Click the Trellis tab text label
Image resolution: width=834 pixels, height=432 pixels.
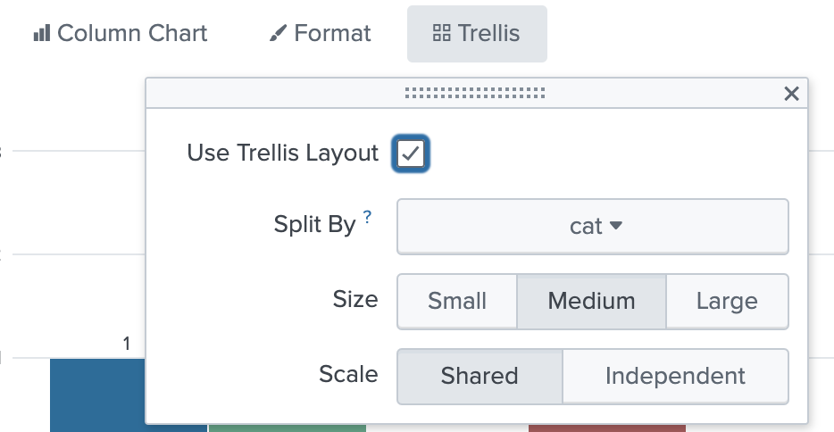tap(488, 33)
